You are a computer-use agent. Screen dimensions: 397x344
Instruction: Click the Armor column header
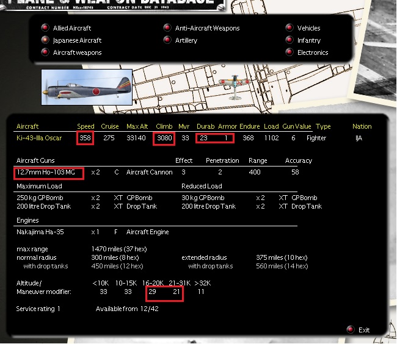click(x=227, y=126)
